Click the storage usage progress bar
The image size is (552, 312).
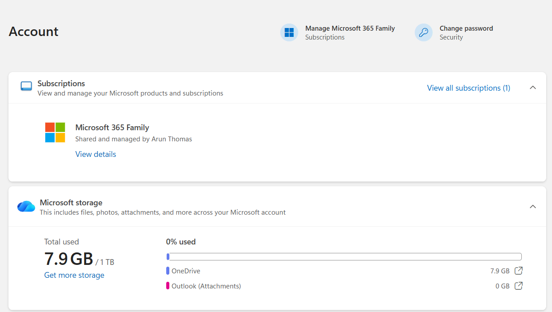click(x=344, y=256)
